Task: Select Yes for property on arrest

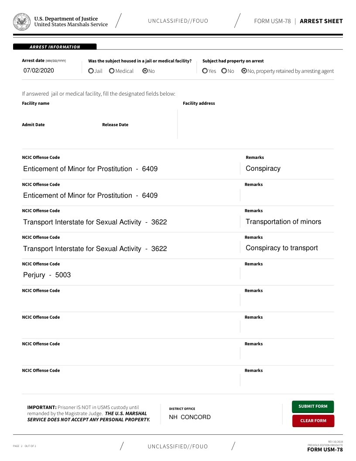Action: coord(205,71)
